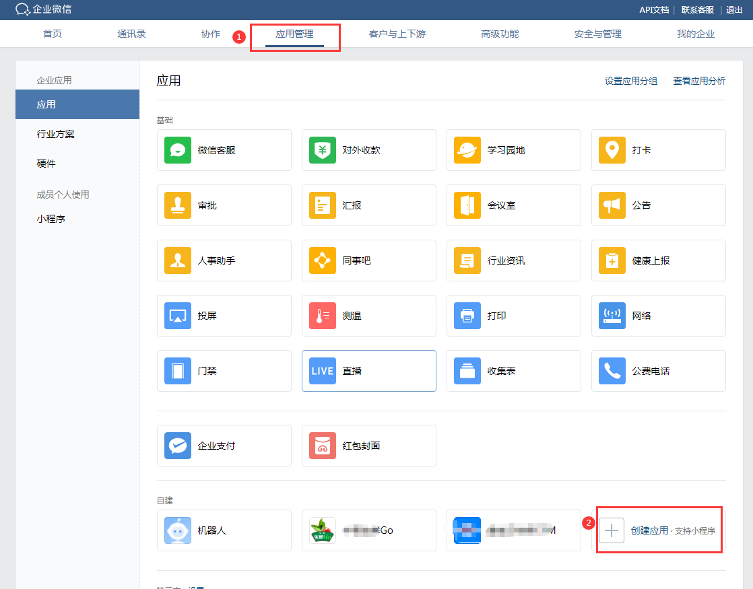Click the 学习园地 label text

(x=506, y=150)
